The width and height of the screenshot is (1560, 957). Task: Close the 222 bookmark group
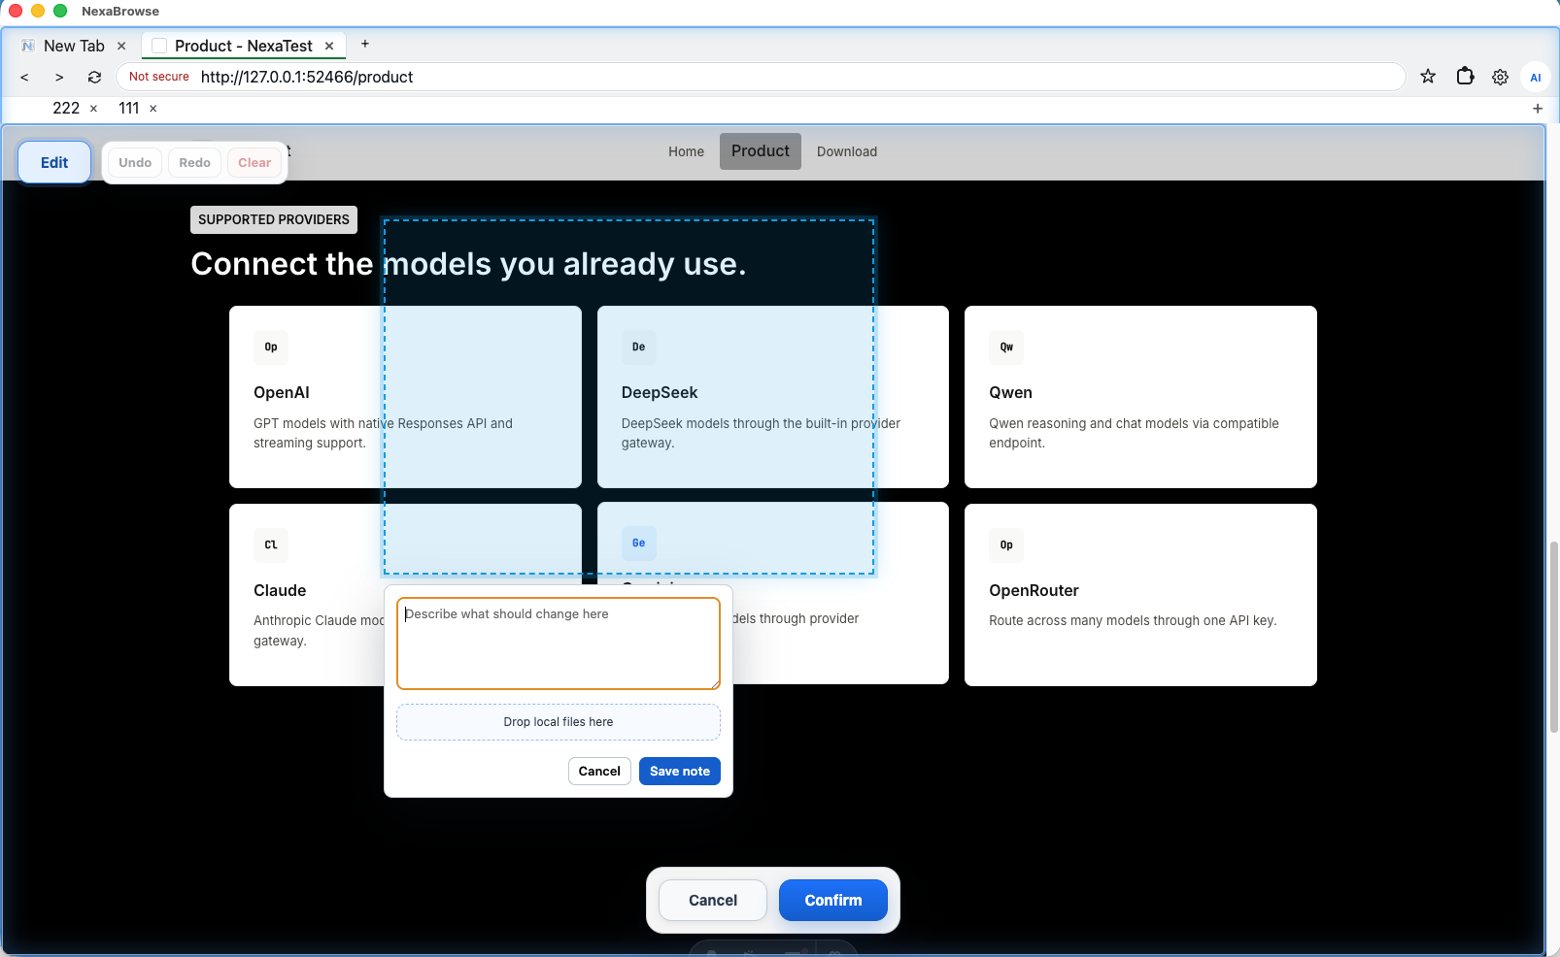coord(93,109)
